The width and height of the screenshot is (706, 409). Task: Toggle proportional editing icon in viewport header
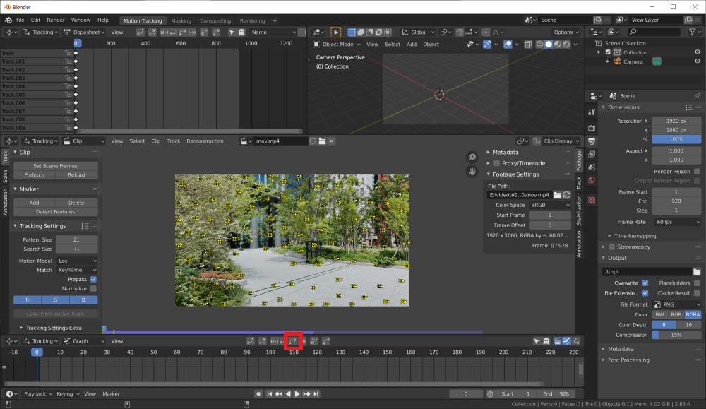click(x=486, y=32)
